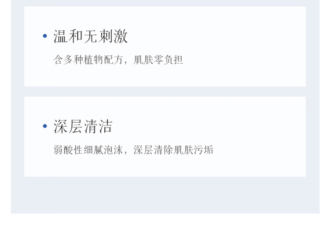This screenshot has height=233, width=330.
Task: Click the blue bullet beside 深层清洁
Action: coord(45,126)
